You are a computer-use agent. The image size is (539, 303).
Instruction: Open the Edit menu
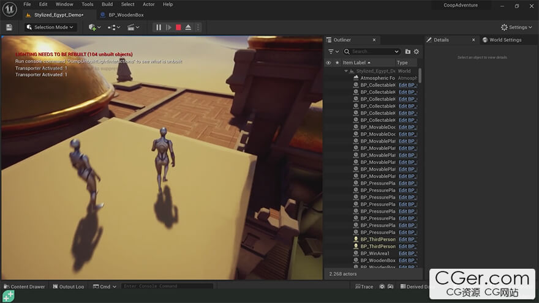(x=43, y=4)
